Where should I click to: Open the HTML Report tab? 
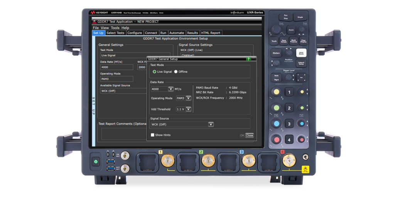pyautogui.click(x=211, y=33)
